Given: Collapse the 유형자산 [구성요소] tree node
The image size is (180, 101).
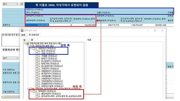Looking at the screenshot, I should coord(31,49).
